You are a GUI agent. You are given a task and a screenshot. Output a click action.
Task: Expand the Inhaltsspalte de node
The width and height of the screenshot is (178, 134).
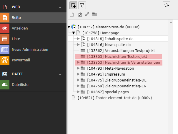click(x=78, y=39)
